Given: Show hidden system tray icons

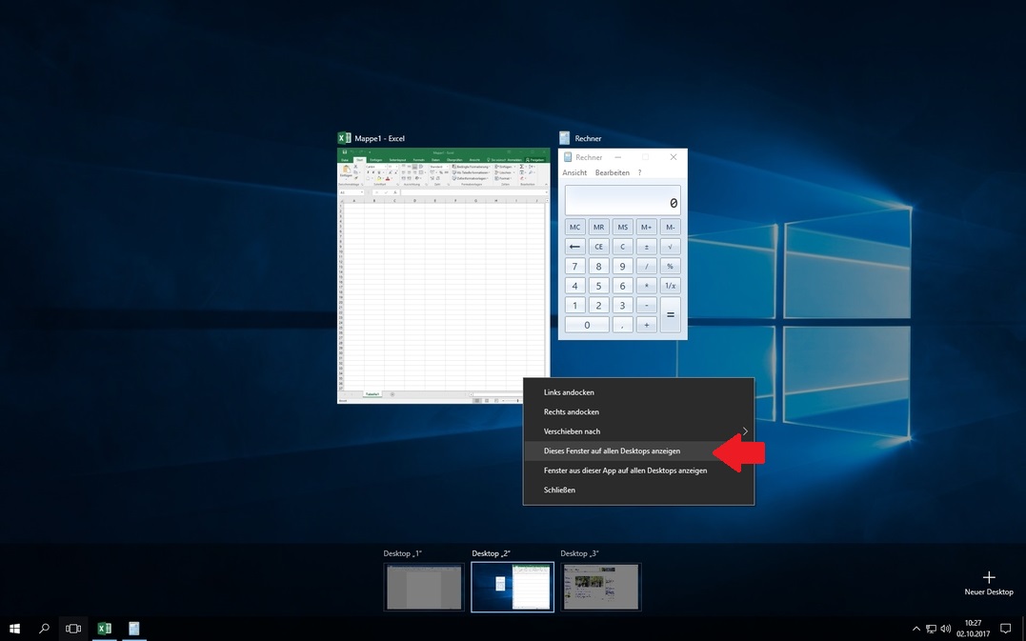Looking at the screenshot, I should (x=916, y=629).
